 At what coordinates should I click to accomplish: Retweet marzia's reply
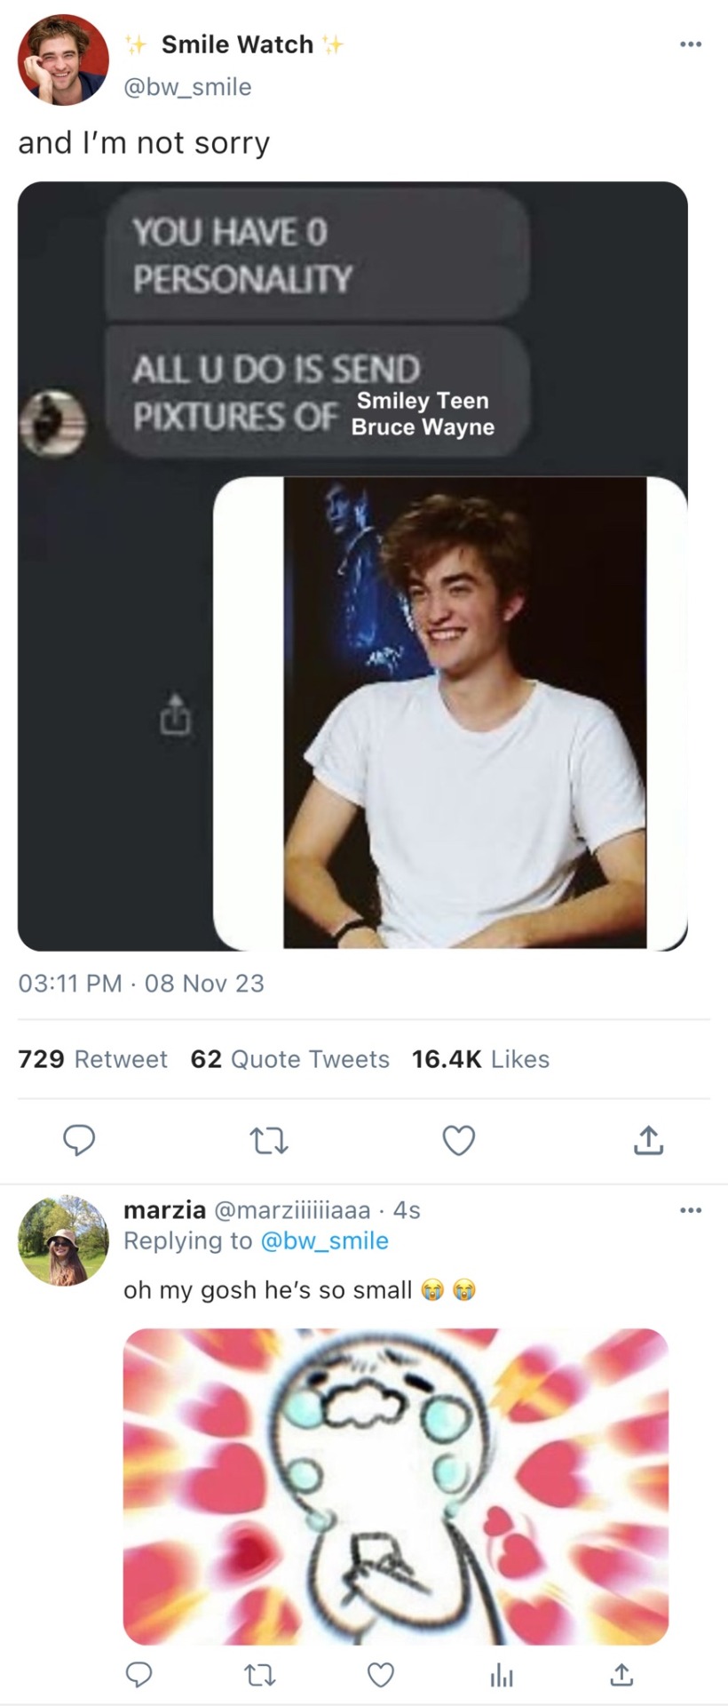(x=259, y=1675)
